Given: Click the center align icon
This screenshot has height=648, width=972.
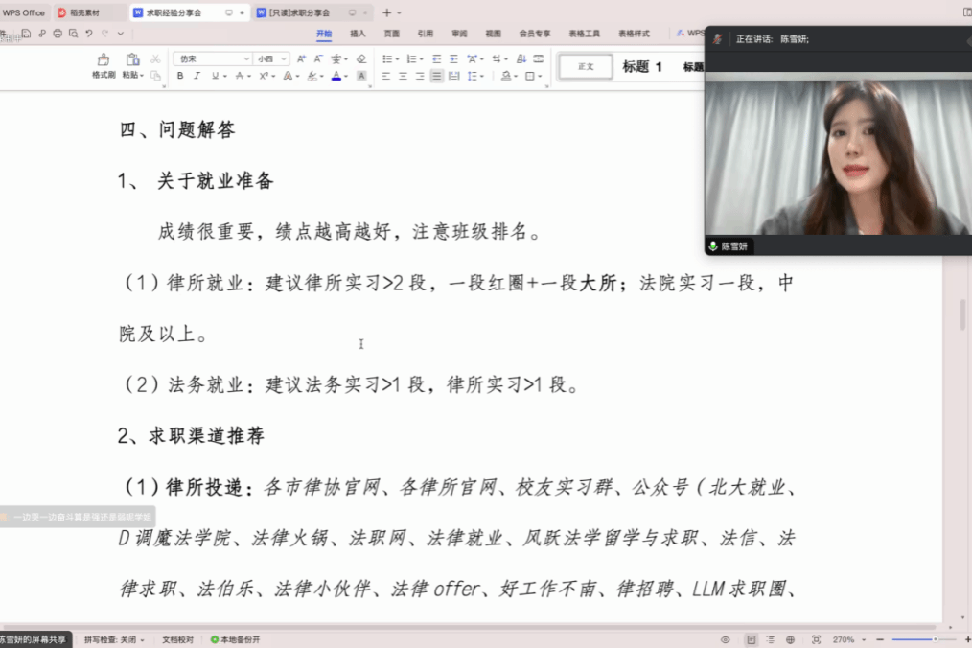Looking at the screenshot, I should click(x=403, y=76).
